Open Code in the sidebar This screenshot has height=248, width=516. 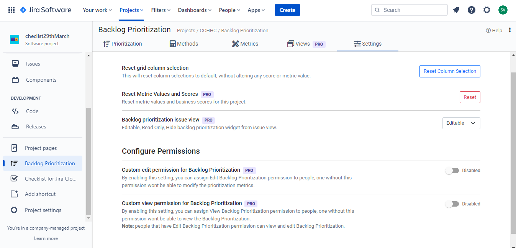pos(32,111)
